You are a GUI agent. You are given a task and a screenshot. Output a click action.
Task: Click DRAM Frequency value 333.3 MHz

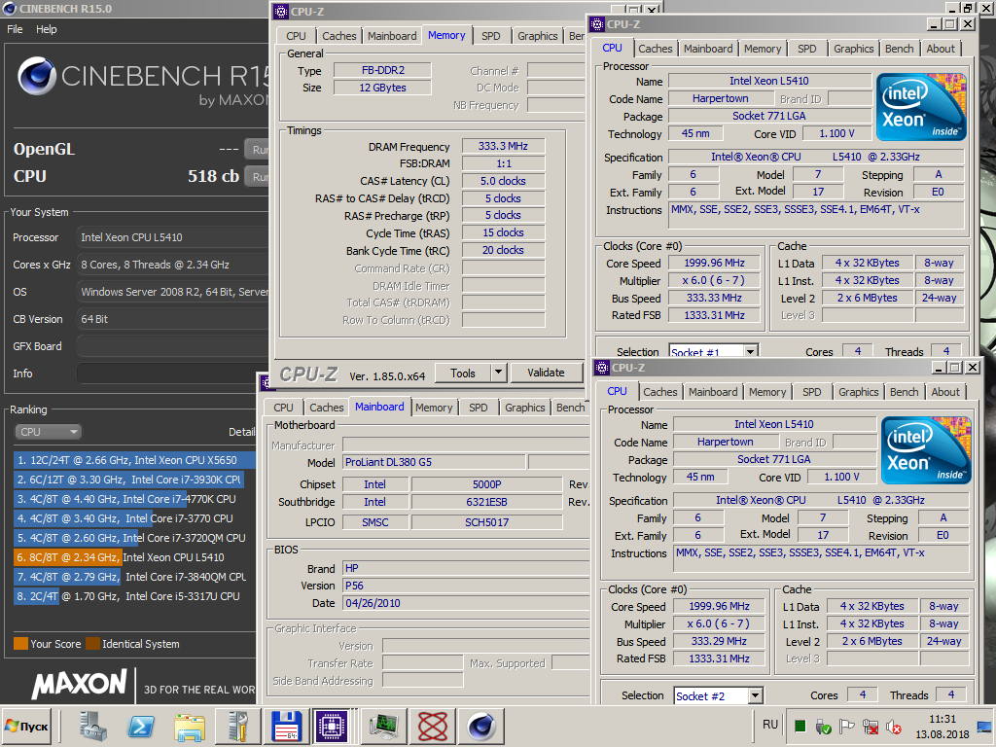point(503,146)
